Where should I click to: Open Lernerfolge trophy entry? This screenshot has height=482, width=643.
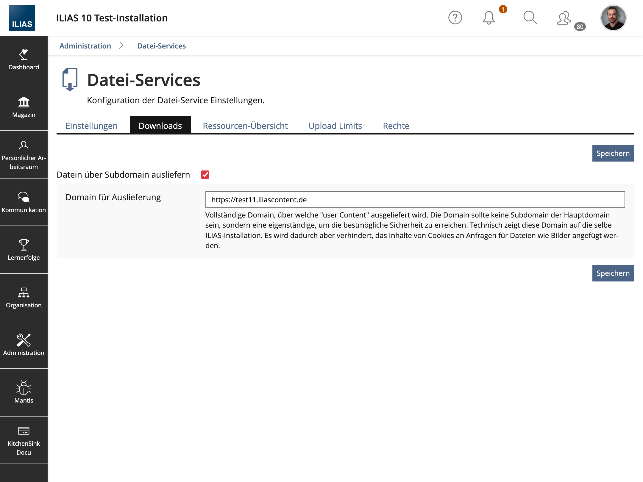coord(24,250)
